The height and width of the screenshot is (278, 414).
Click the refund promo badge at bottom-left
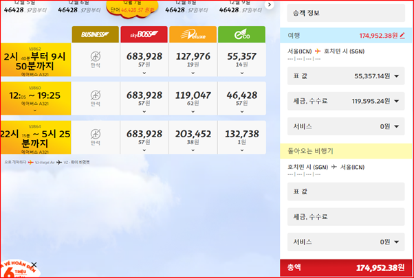[20, 269]
